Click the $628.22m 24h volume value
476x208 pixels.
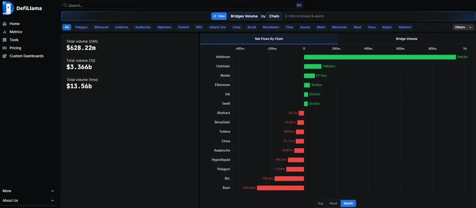pyautogui.click(x=81, y=48)
